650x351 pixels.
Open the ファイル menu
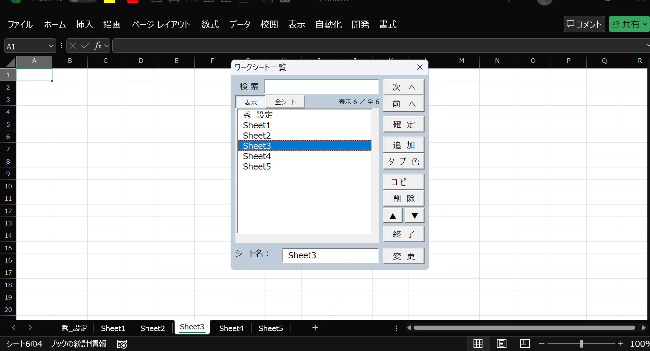20,24
